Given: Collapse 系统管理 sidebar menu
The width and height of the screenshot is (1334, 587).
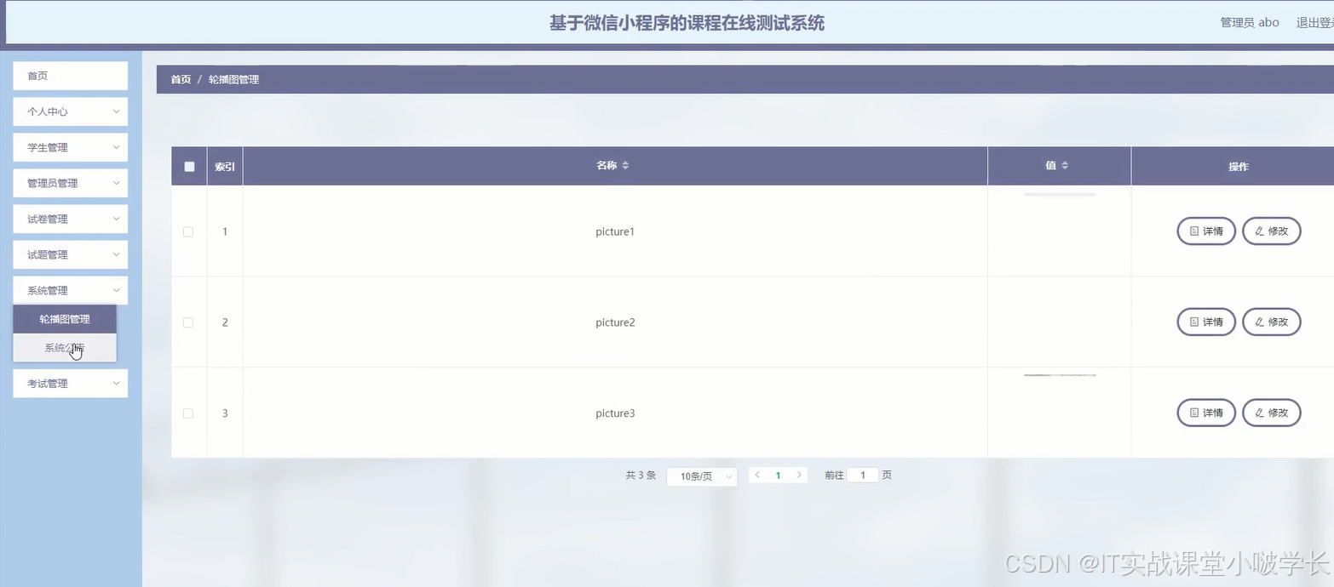Looking at the screenshot, I should click(71, 290).
